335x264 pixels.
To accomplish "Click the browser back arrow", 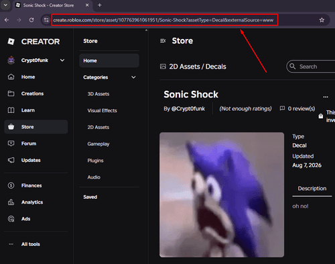I will pyautogui.click(x=7, y=20).
